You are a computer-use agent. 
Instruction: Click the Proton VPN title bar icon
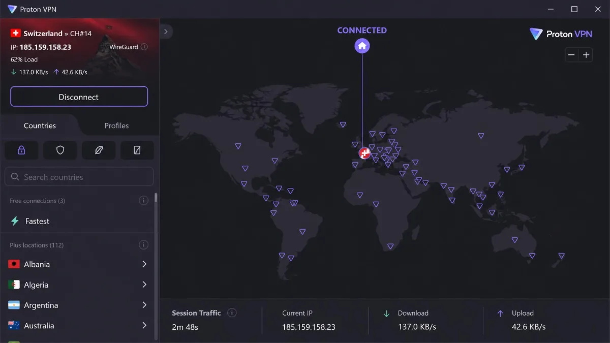click(12, 9)
